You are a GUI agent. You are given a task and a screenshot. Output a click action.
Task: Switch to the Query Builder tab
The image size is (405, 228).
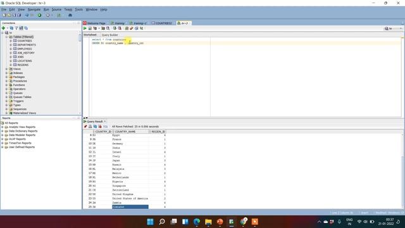[x=109, y=35]
